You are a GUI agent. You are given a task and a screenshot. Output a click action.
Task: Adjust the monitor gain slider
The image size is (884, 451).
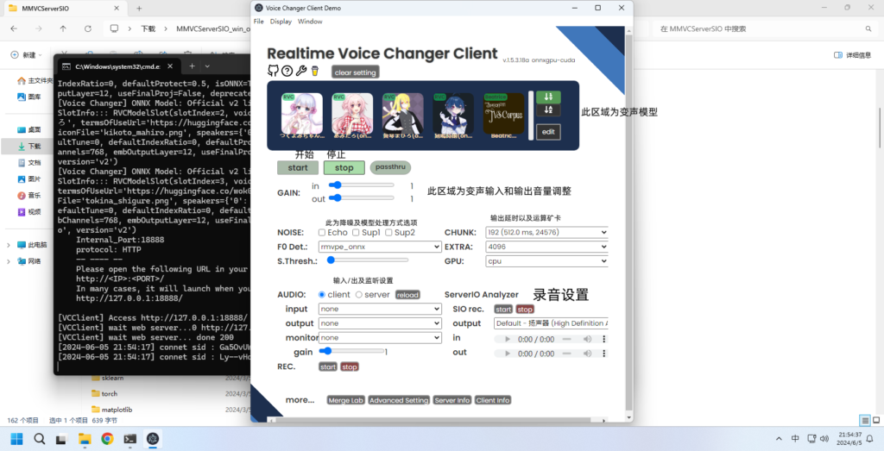point(352,351)
